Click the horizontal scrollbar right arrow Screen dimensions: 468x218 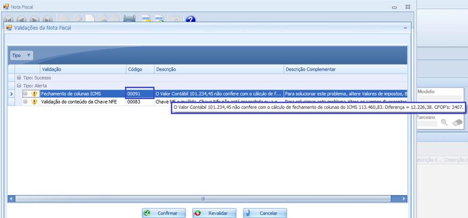404,198
